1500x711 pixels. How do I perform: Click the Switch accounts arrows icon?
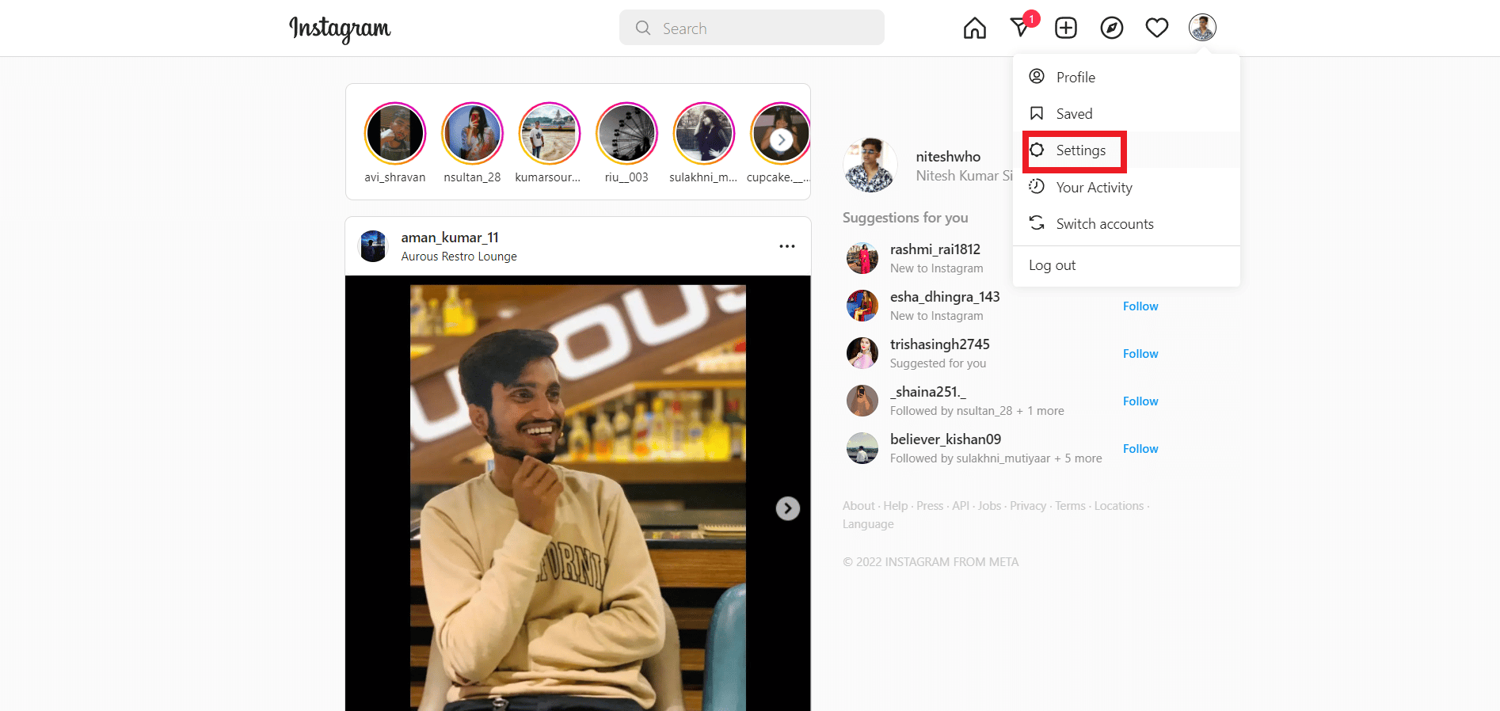(1037, 223)
